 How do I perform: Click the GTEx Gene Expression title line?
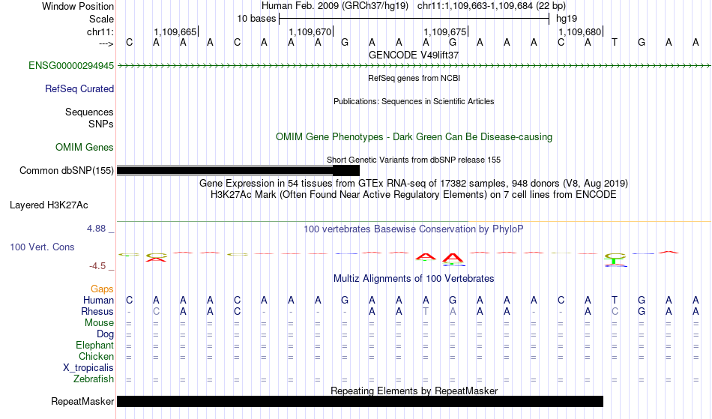click(414, 184)
